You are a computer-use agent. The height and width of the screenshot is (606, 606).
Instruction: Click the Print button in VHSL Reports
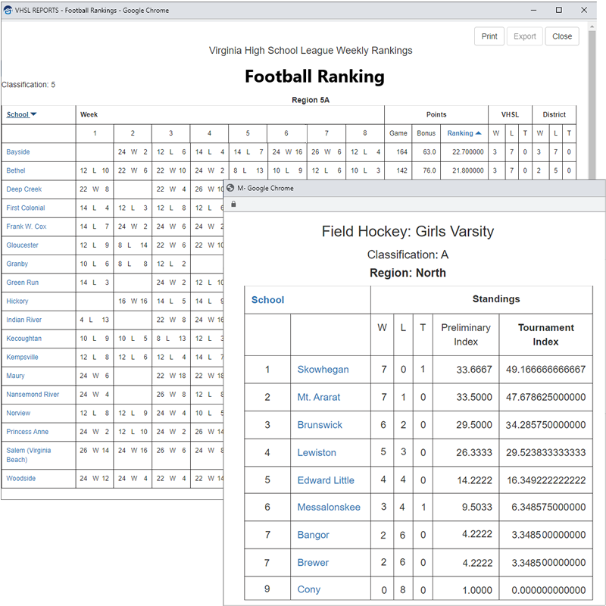click(489, 36)
